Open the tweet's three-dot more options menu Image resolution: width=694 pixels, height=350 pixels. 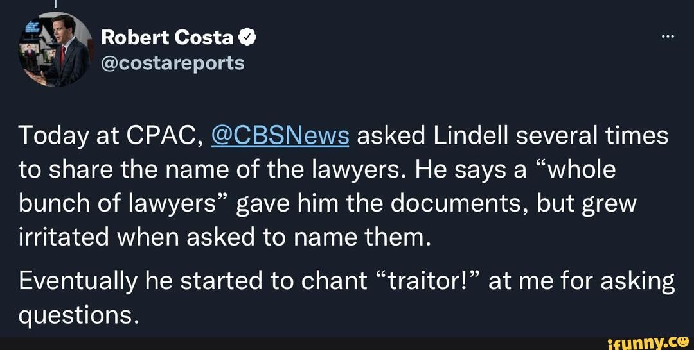(x=667, y=36)
